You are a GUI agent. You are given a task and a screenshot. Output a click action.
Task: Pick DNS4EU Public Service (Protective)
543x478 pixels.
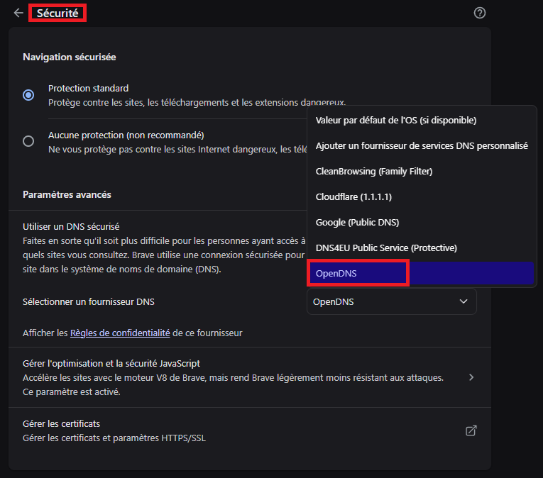386,248
